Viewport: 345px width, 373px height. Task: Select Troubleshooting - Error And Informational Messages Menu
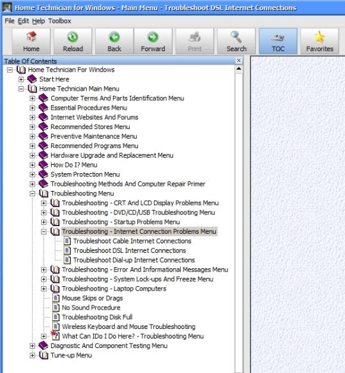click(145, 270)
